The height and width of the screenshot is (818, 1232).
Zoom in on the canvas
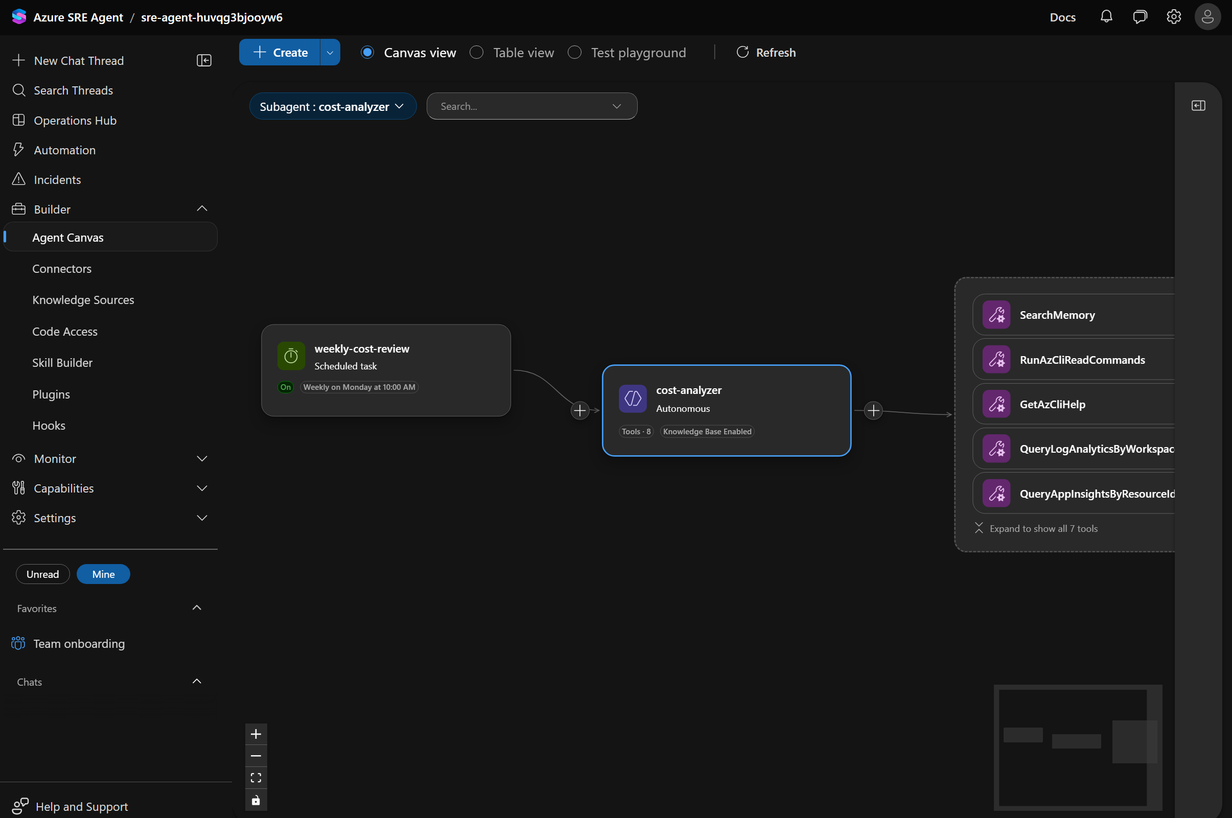coord(256,734)
